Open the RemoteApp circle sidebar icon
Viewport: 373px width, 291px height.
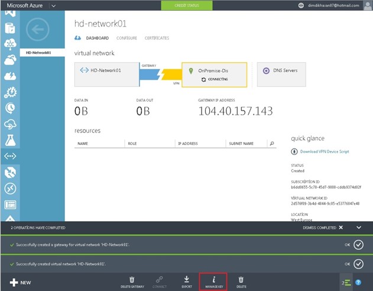tap(10, 189)
